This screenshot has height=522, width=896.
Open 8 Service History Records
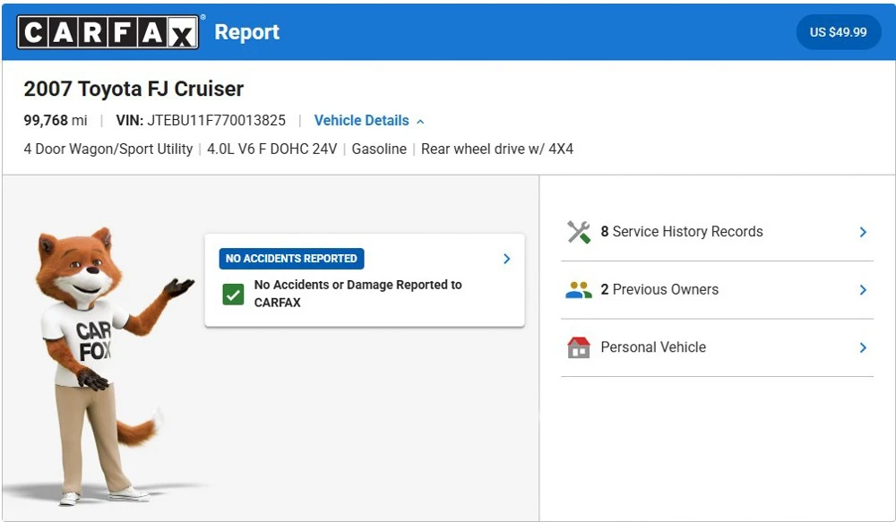click(x=717, y=232)
